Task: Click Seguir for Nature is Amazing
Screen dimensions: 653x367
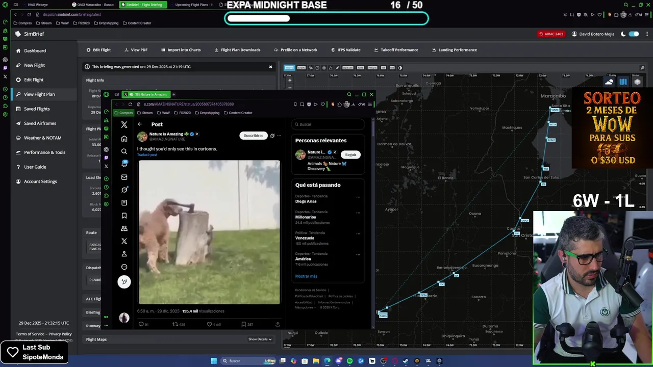Action: (x=350, y=154)
